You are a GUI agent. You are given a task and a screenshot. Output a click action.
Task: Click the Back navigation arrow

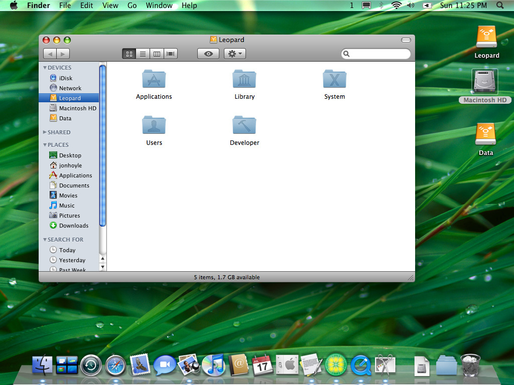pos(50,54)
